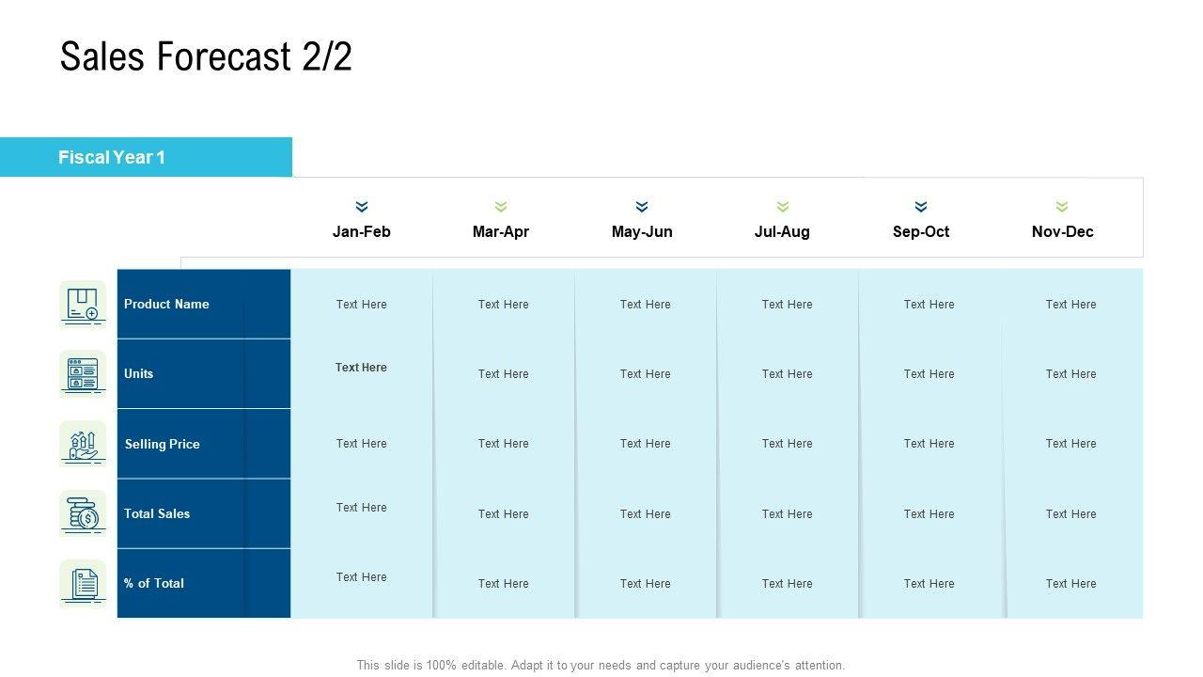Select the Sales Forecast 2/2 title
This screenshot has width=1203, height=677.
coord(206,57)
